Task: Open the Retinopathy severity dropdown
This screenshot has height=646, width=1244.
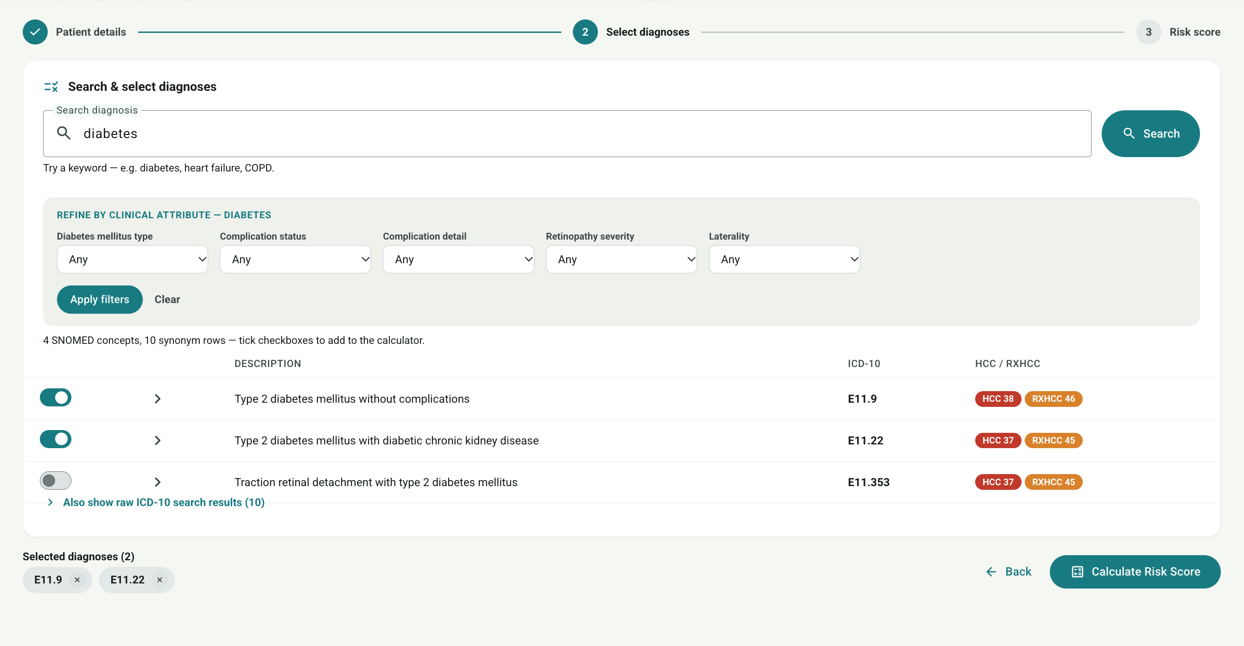Action: tap(621, 259)
